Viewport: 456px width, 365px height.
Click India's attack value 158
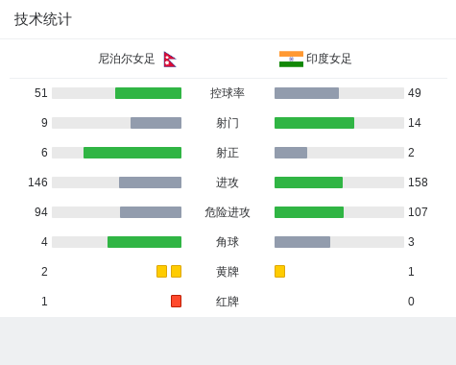pos(418,182)
